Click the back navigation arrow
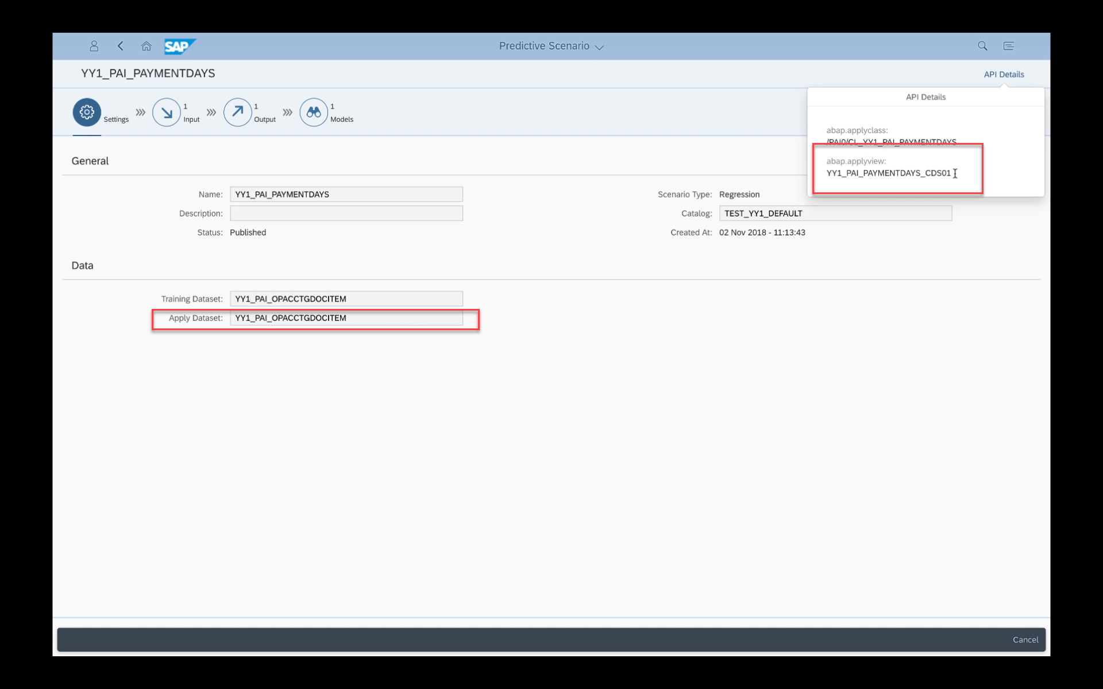The width and height of the screenshot is (1103, 689). pos(121,46)
